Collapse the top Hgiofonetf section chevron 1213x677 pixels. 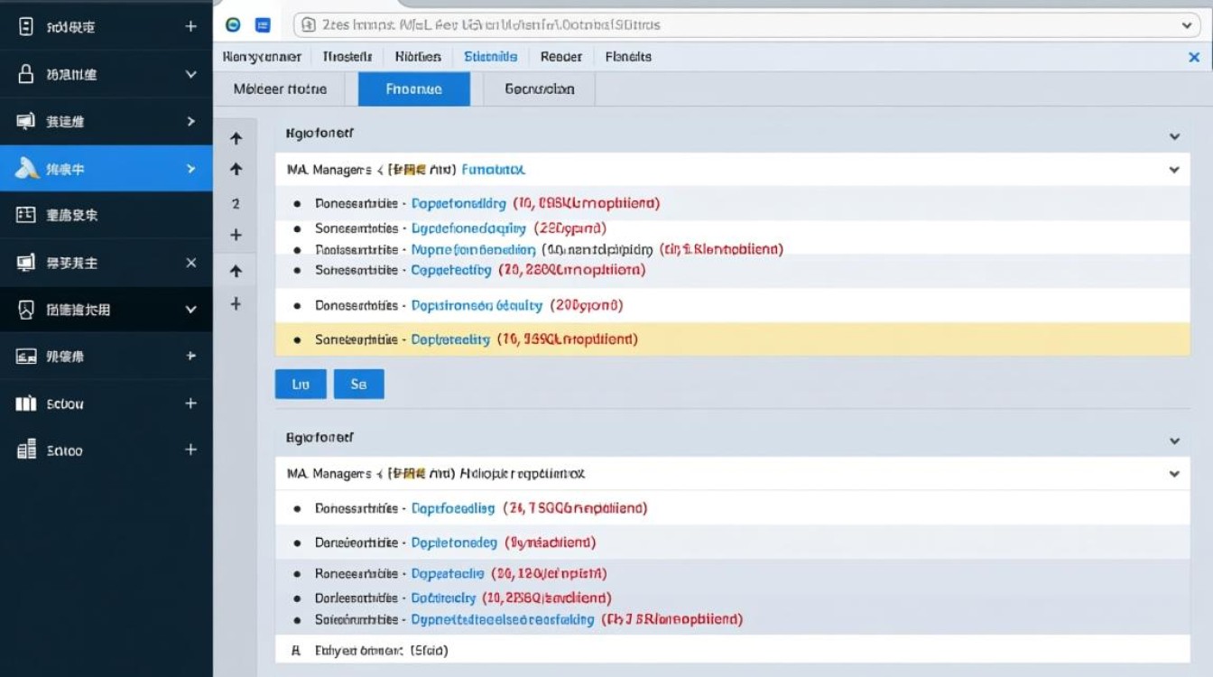[x=1174, y=135]
